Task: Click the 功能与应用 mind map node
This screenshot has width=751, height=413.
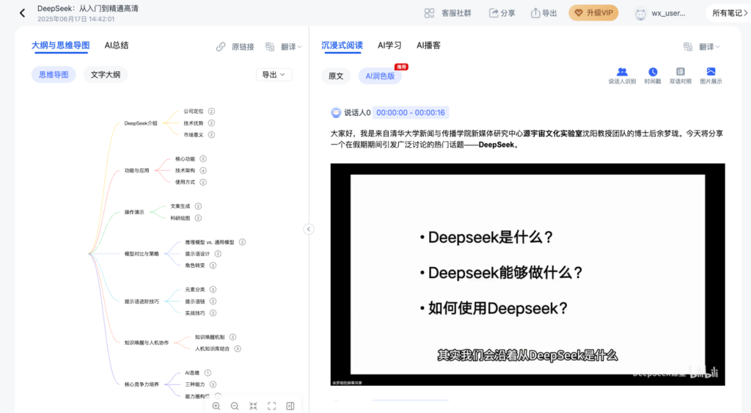Action: coord(136,171)
